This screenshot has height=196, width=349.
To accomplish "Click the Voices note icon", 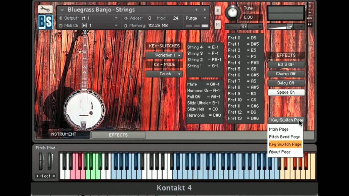I will coord(126,18).
